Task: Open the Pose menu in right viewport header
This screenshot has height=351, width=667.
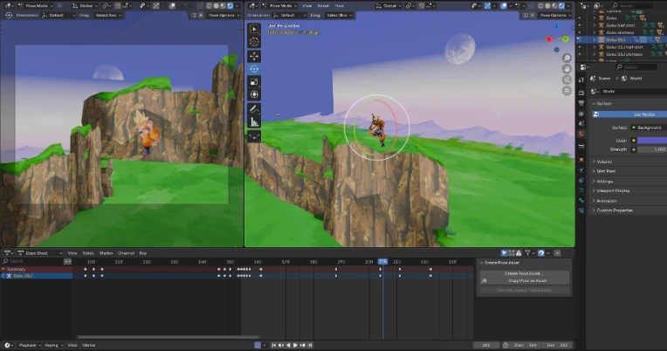Action: 339,6
